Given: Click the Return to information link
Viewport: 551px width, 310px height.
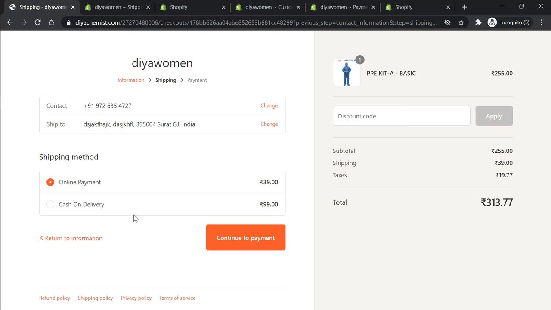Looking at the screenshot, I should point(71,238).
